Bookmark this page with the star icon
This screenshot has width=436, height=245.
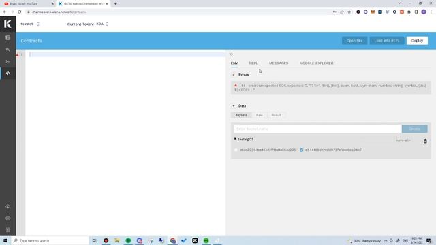[349, 12]
